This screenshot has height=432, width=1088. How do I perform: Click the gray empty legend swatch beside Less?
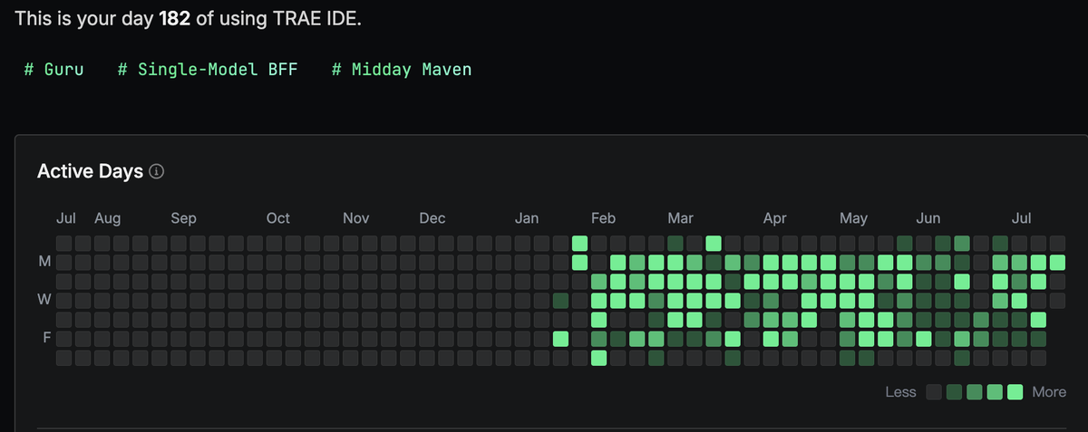[x=934, y=392]
